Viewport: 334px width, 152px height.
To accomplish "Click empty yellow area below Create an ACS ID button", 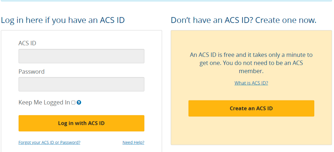I will (251, 131).
